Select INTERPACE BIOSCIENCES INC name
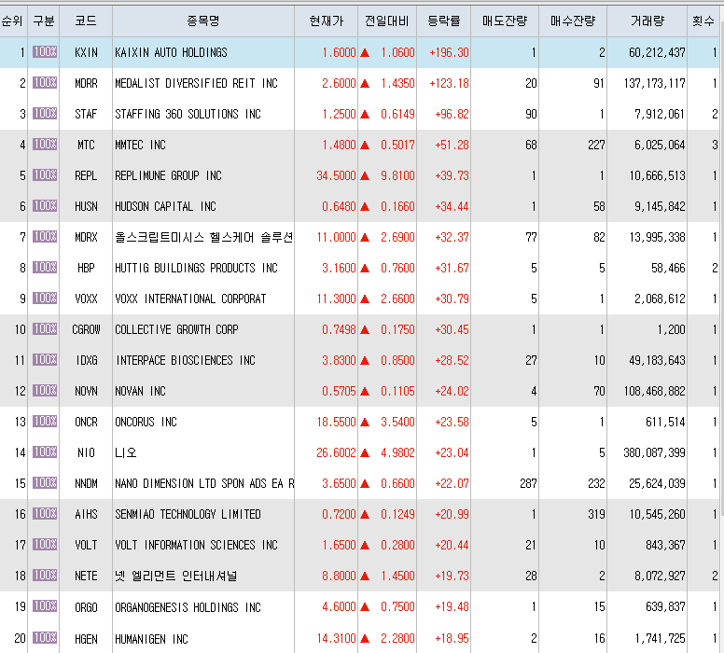Viewport: 724px width, 653px height. pos(185,361)
